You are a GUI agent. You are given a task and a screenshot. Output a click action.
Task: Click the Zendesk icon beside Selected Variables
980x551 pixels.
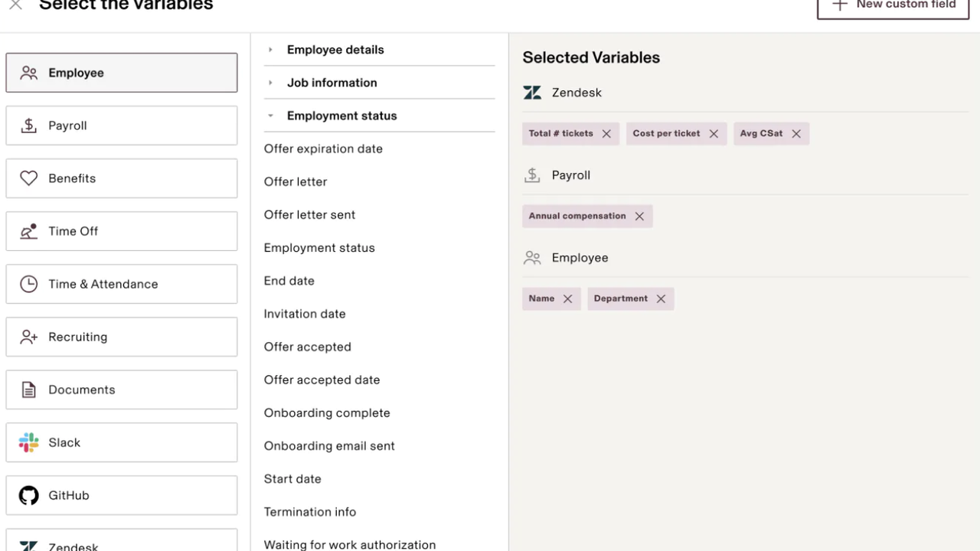tap(532, 93)
